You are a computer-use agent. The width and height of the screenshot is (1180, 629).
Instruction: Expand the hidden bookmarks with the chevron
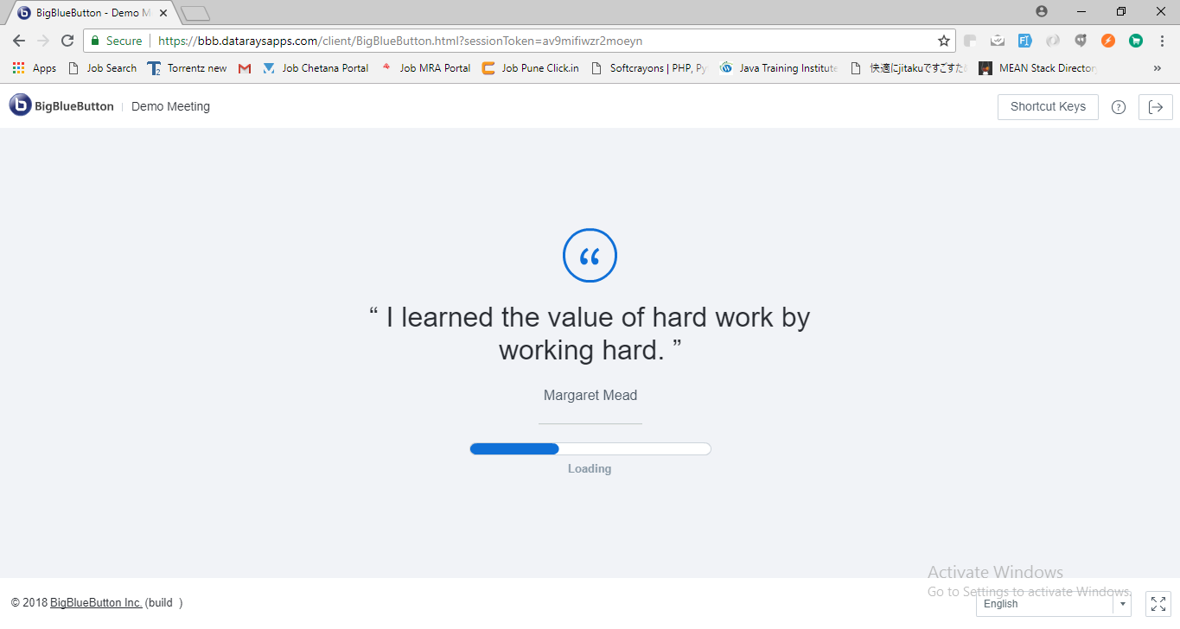[x=1157, y=67]
